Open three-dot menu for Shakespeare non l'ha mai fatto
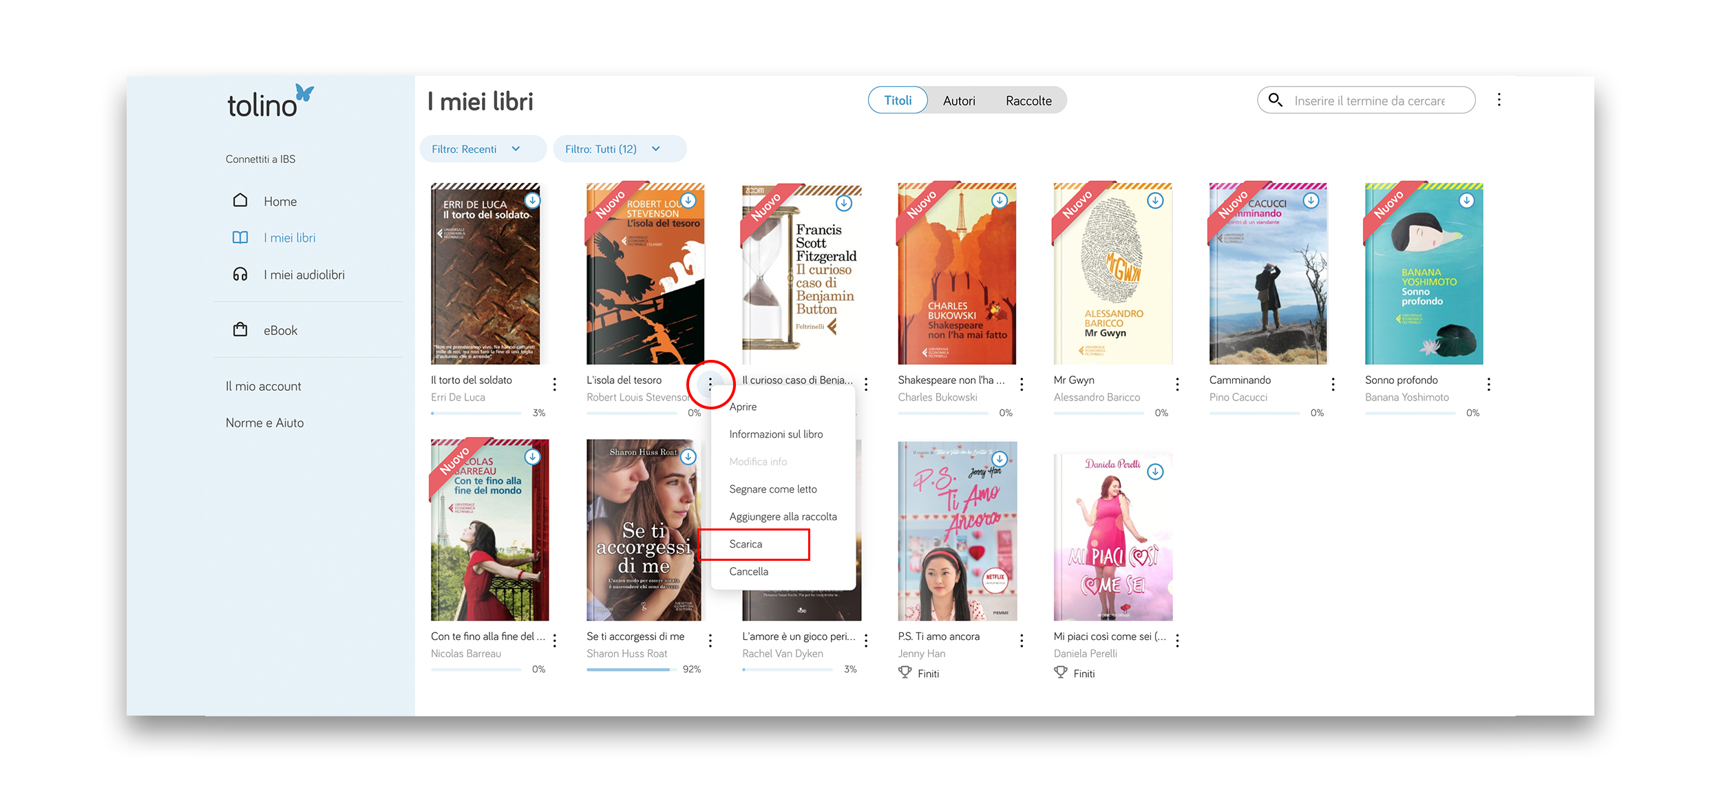 coord(1021,384)
